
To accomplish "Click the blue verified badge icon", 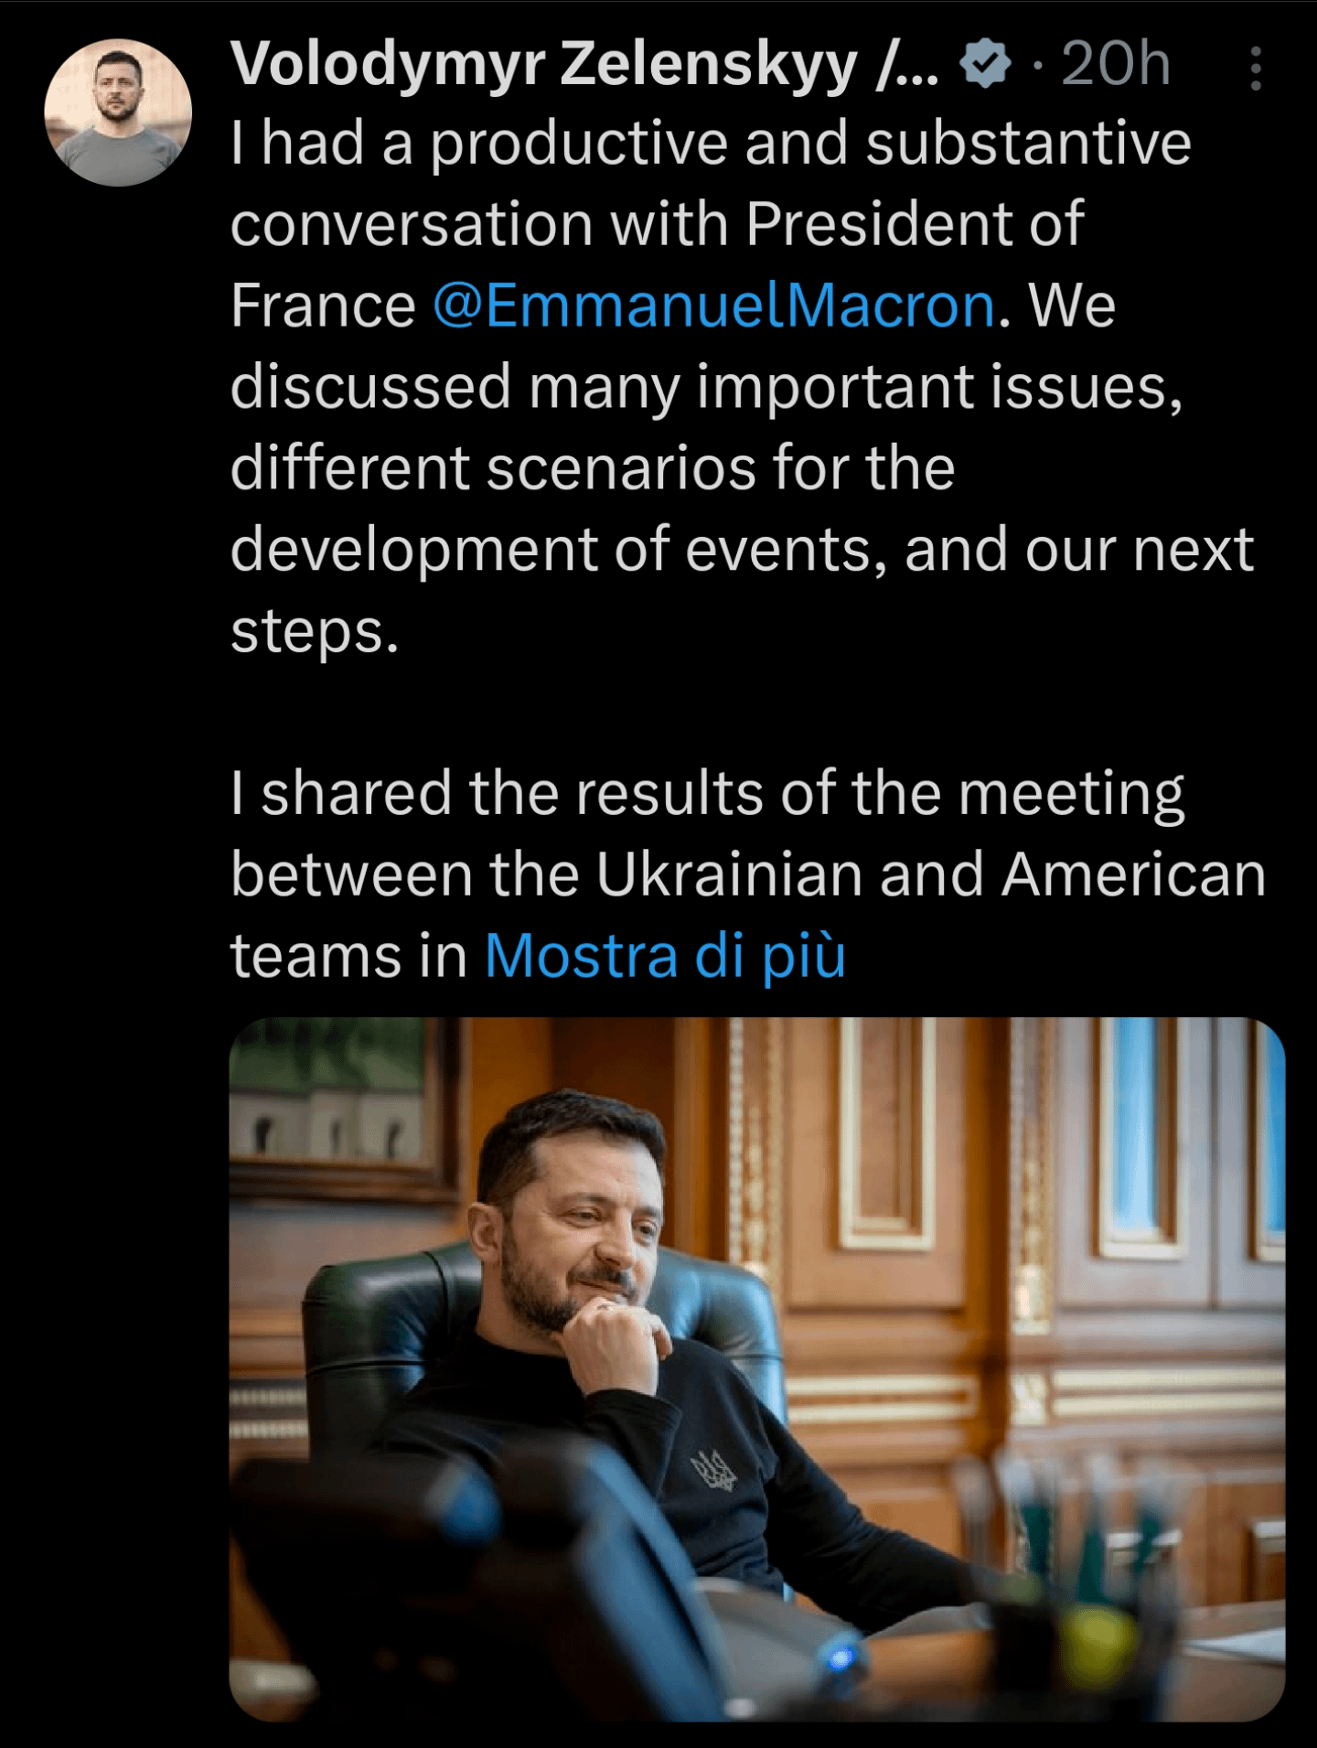I will pyautogui.click(x=986, y=64).
